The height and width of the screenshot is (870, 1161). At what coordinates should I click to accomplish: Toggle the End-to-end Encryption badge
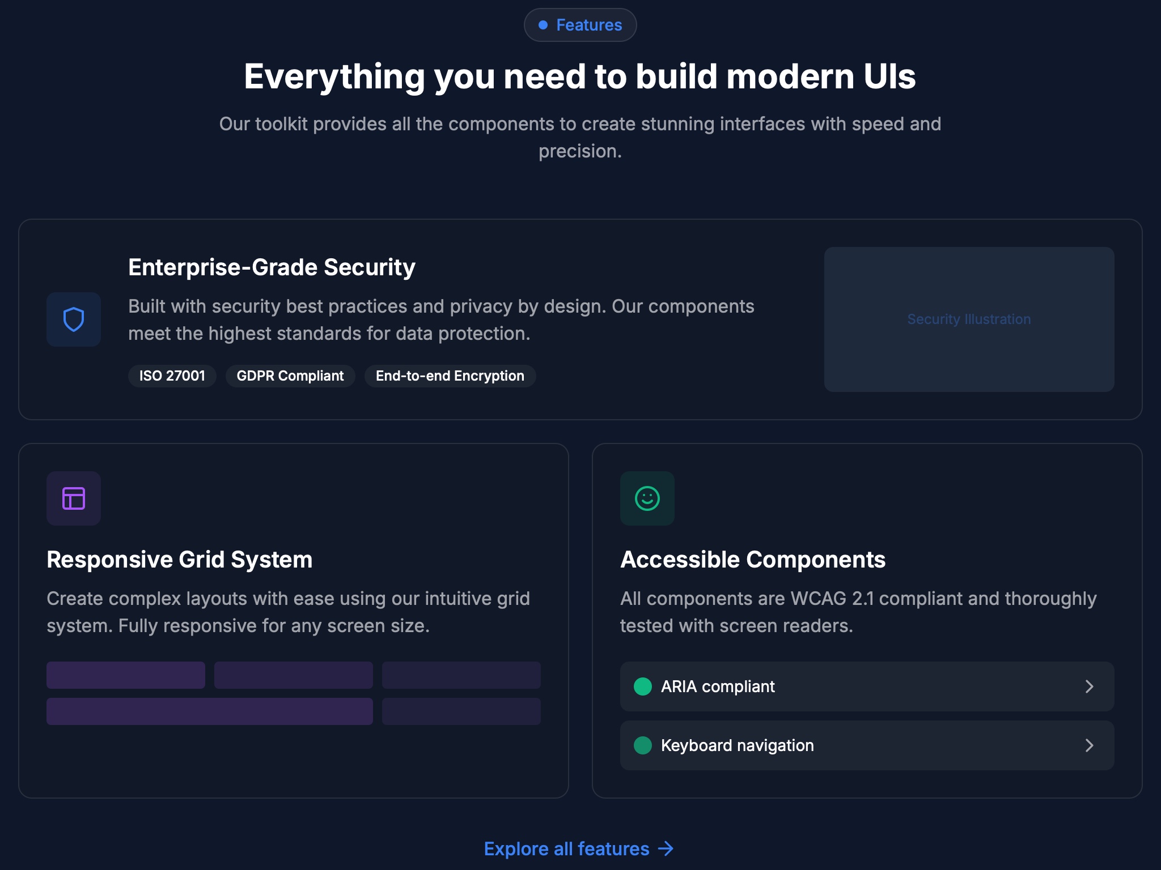tap(450, 376)
